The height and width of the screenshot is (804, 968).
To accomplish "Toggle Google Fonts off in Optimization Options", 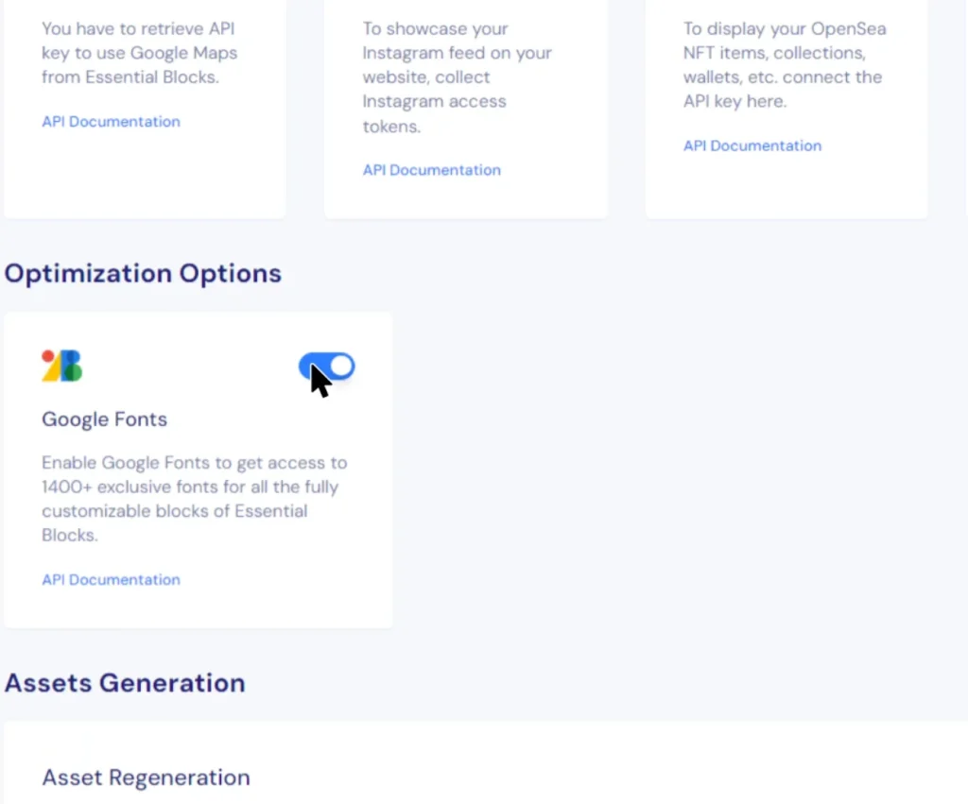I will pos(326,366).
